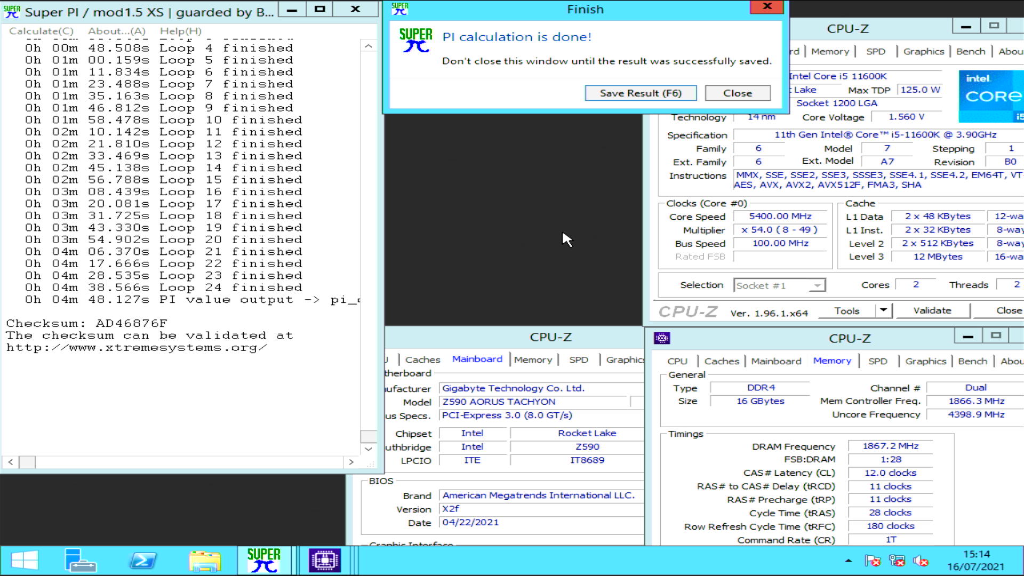Screen dimensions: 1024x576
Task: Select the active Memory tab in CPU-Z Memory window
Action: tap(832, 361)
